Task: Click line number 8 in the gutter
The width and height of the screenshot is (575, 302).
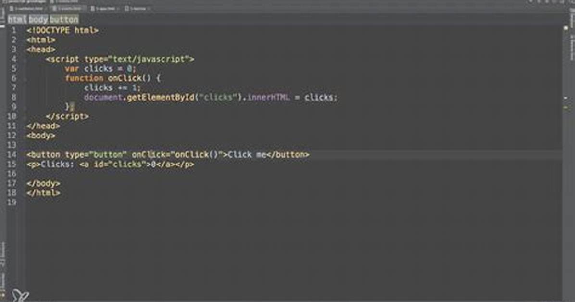Action: click(14, 97)
